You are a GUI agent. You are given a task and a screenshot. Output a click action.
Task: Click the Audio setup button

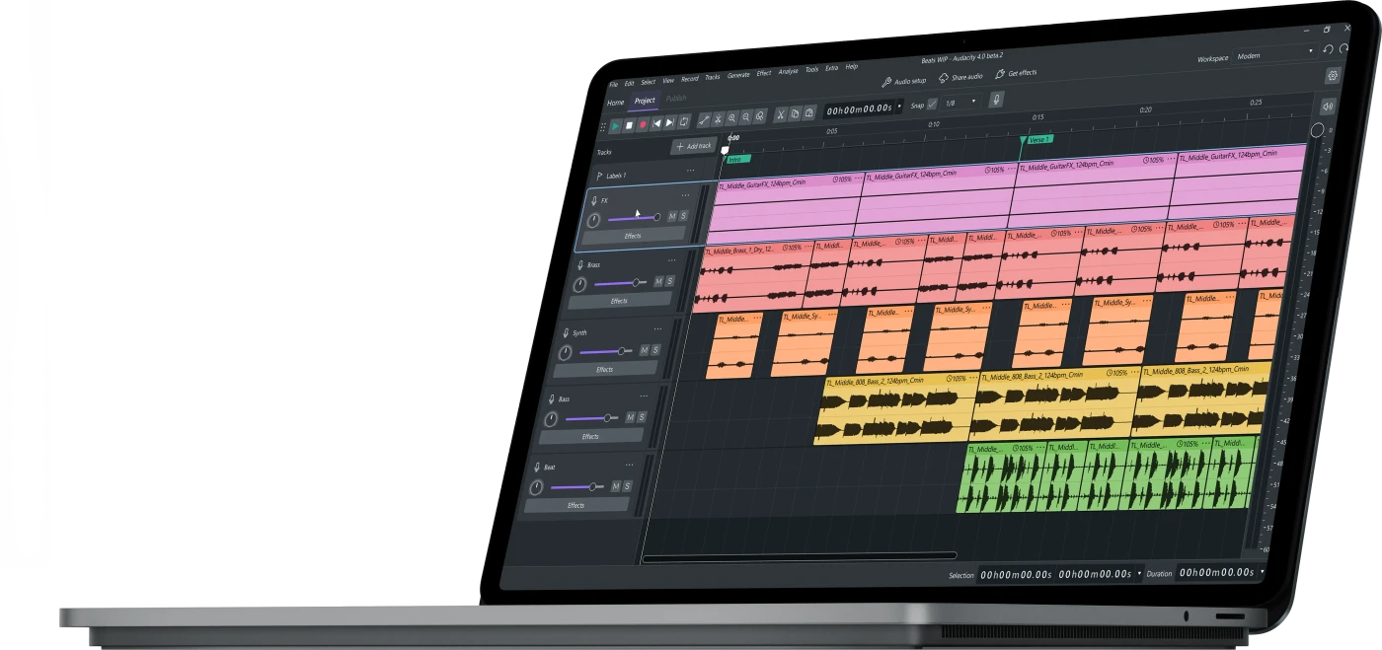[x=904, y=81]
